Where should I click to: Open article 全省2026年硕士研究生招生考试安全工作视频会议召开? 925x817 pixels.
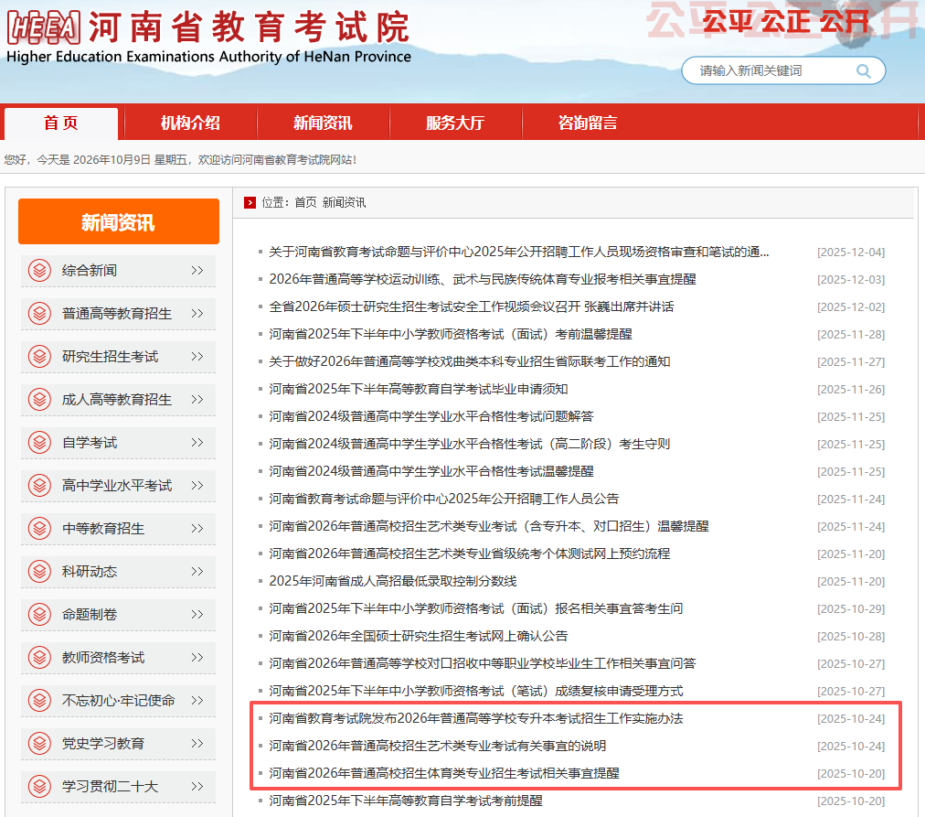point(472,306)
